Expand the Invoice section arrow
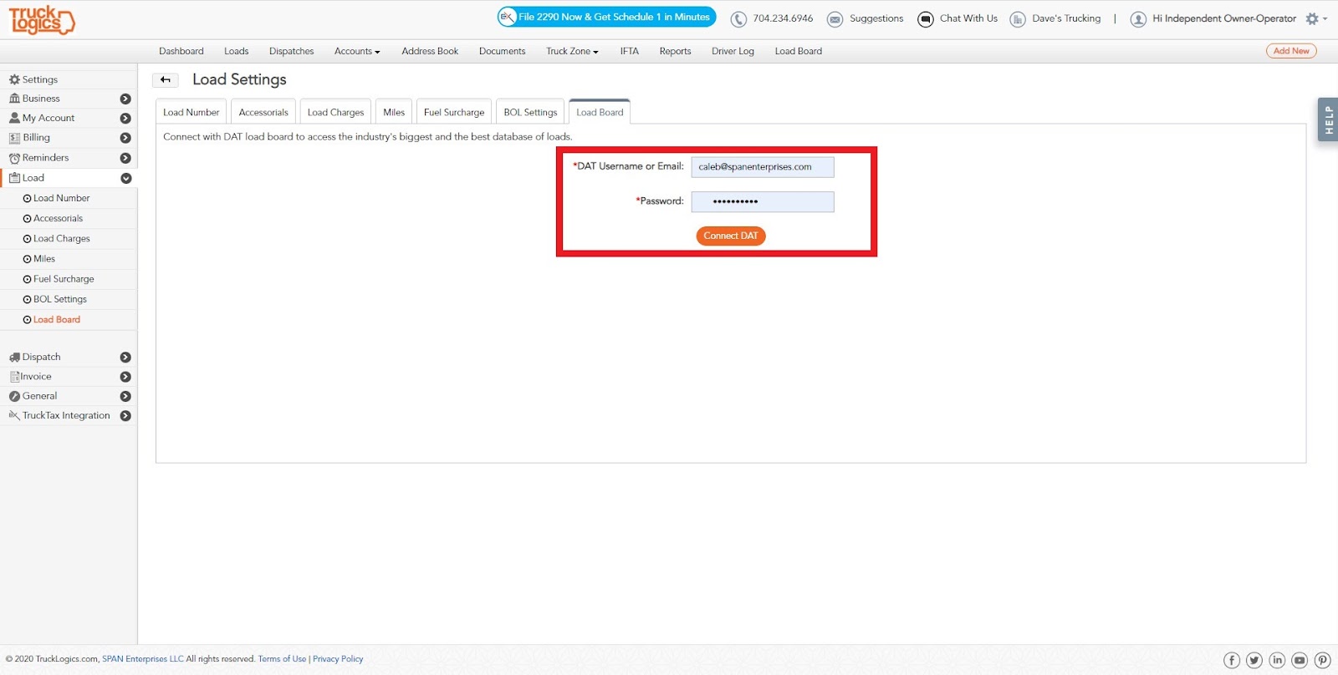 pyautogui.click(x=125, y=377)
